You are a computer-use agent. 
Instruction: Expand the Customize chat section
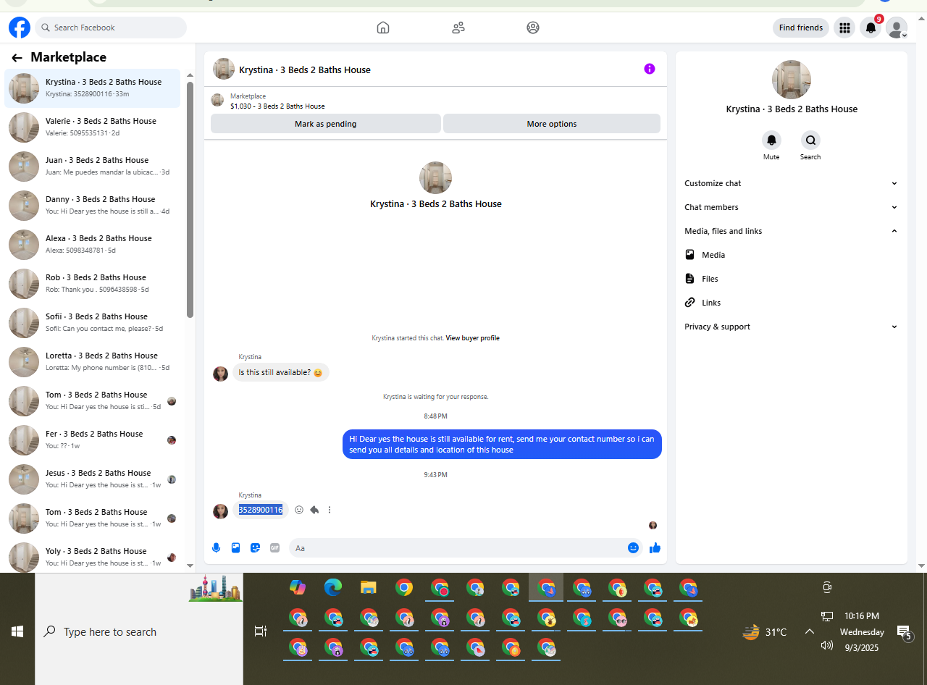coord(791,183)
